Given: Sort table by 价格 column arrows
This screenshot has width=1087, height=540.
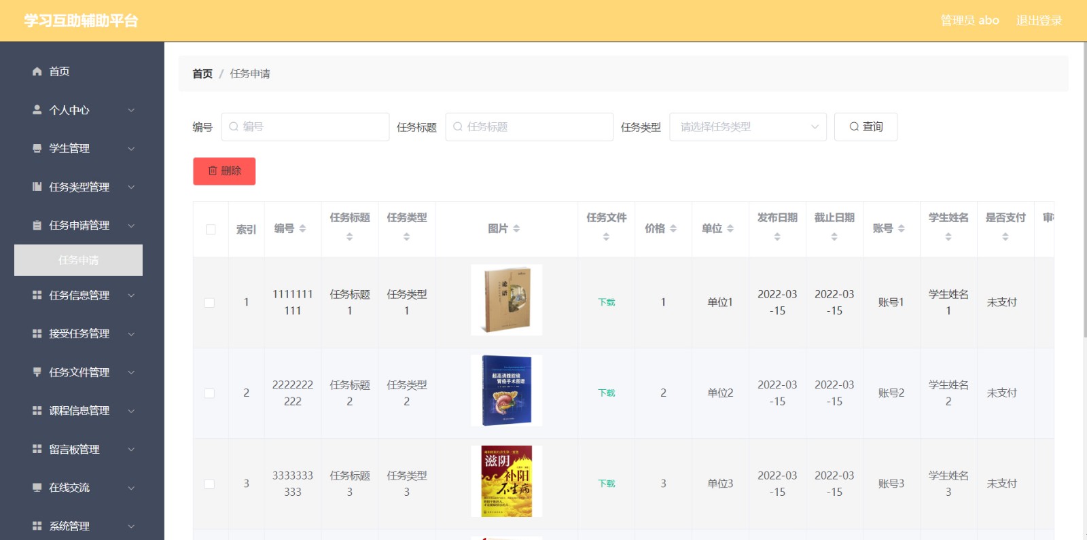Looking at the screenshot, I should tap(673, 229).
